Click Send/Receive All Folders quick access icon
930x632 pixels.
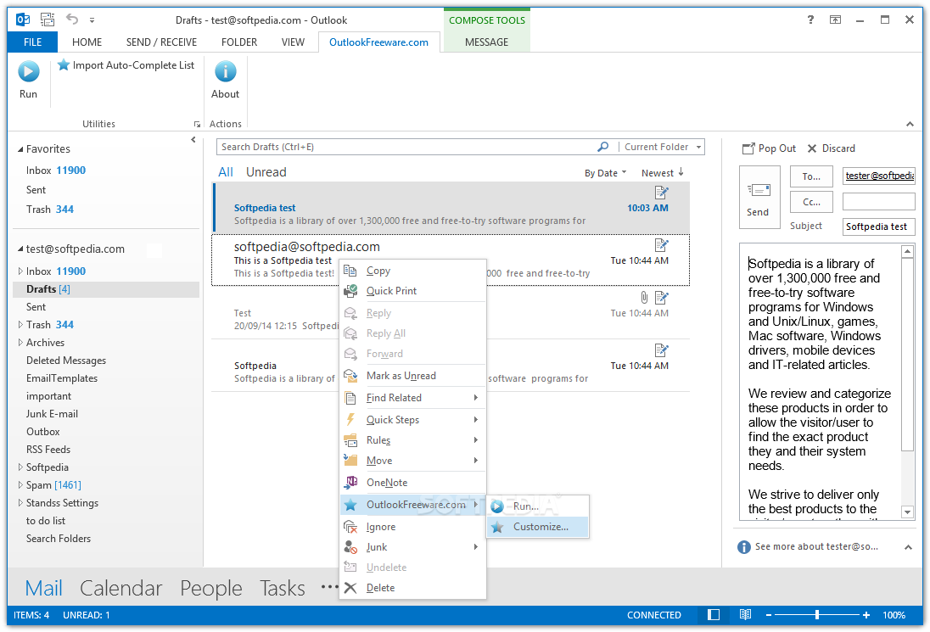[48, 20]
